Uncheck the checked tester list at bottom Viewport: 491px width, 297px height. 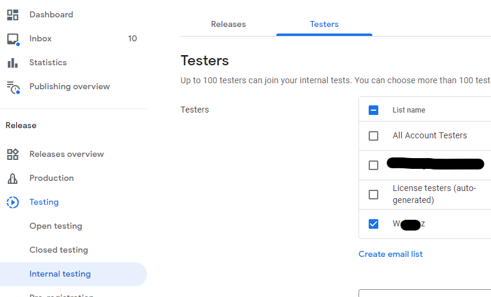[x=373, y=224]
